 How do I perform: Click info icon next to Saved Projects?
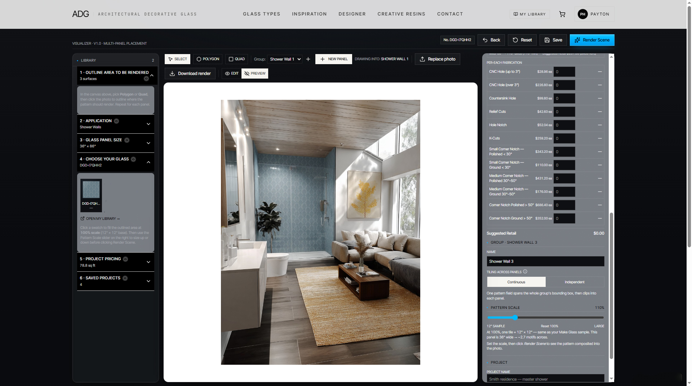point(125,278)
